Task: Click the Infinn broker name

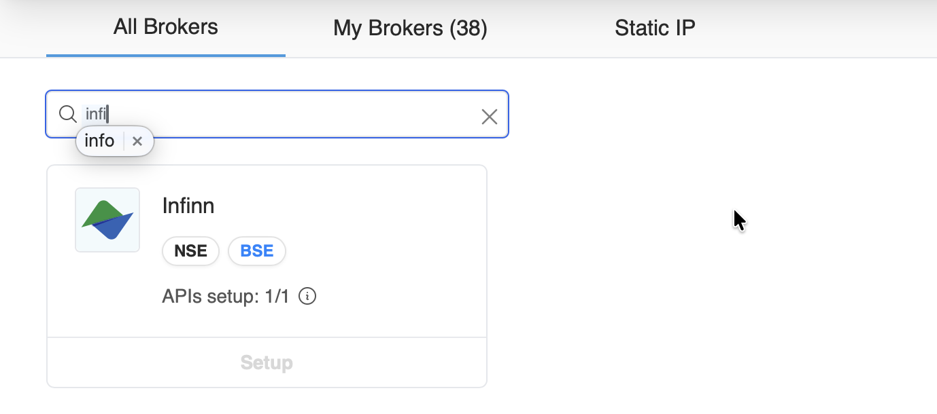Action: tap(188, 206)
